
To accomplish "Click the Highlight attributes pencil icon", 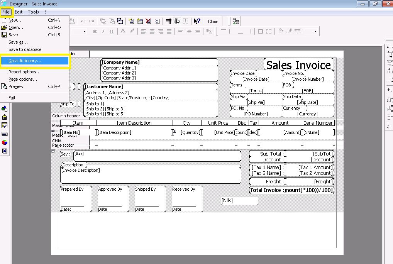I will coord(132,31).
